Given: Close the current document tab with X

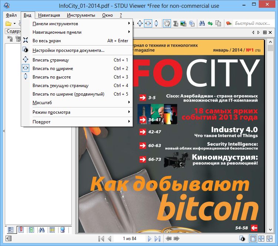Looking at the screenshot, I should 270,33.
